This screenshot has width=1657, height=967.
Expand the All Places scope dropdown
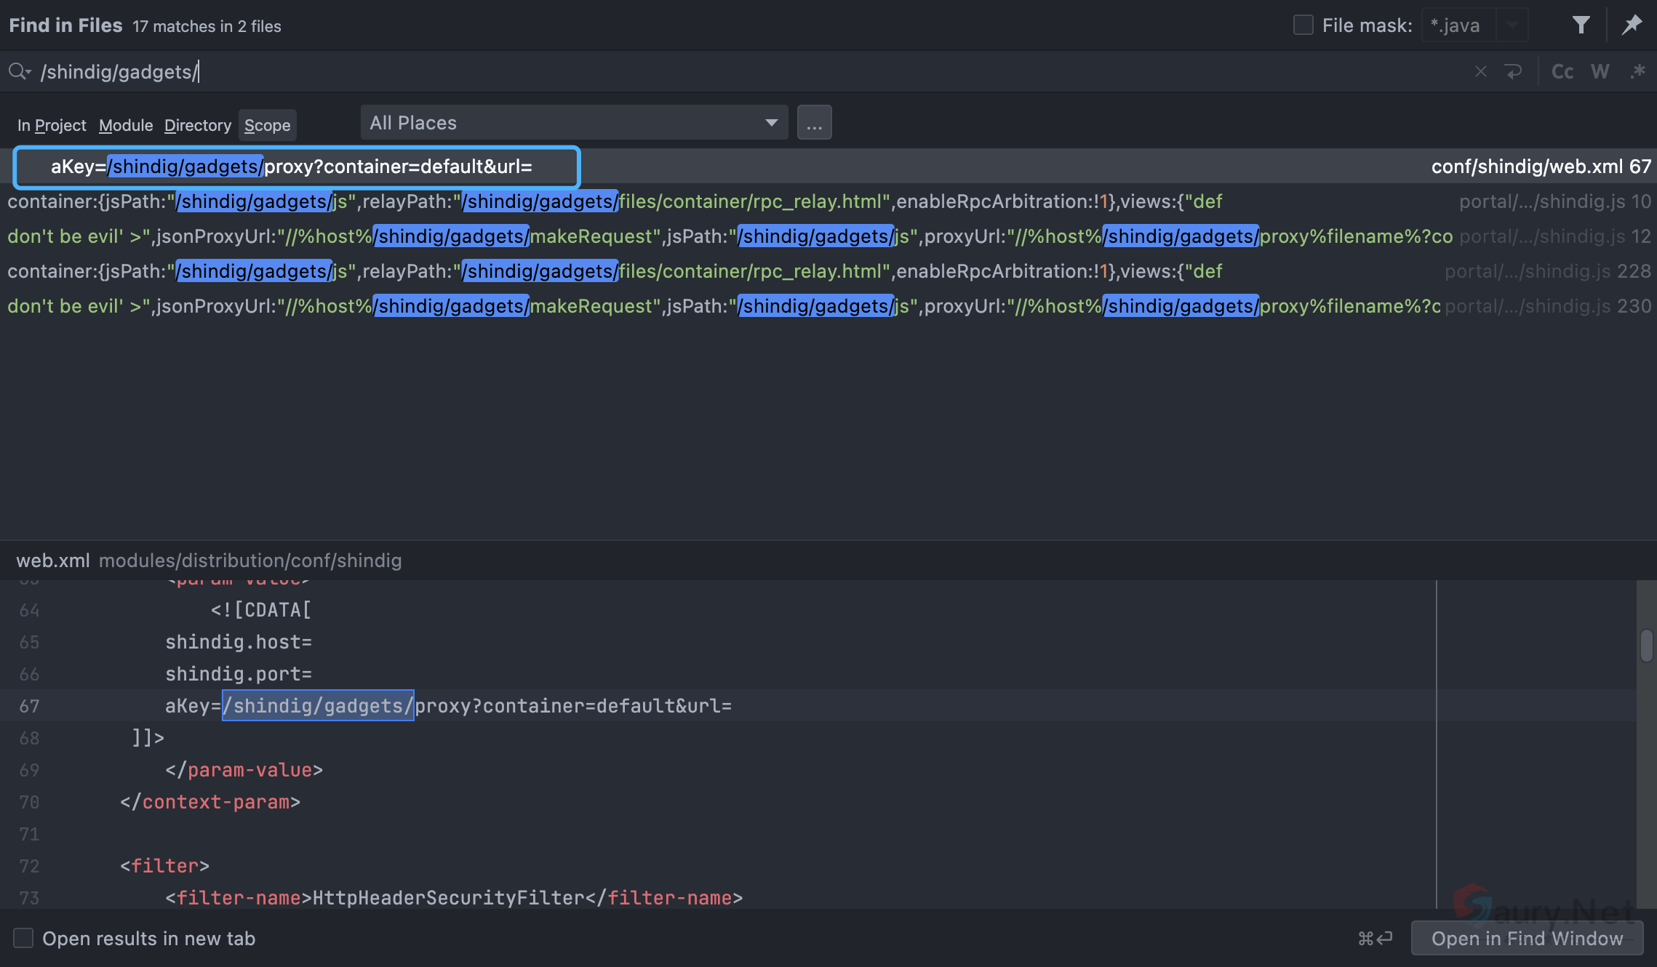click(771, 123)
